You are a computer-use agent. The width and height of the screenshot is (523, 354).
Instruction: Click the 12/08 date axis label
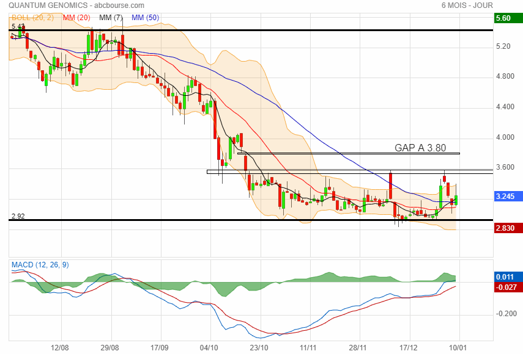coord(60,348)
